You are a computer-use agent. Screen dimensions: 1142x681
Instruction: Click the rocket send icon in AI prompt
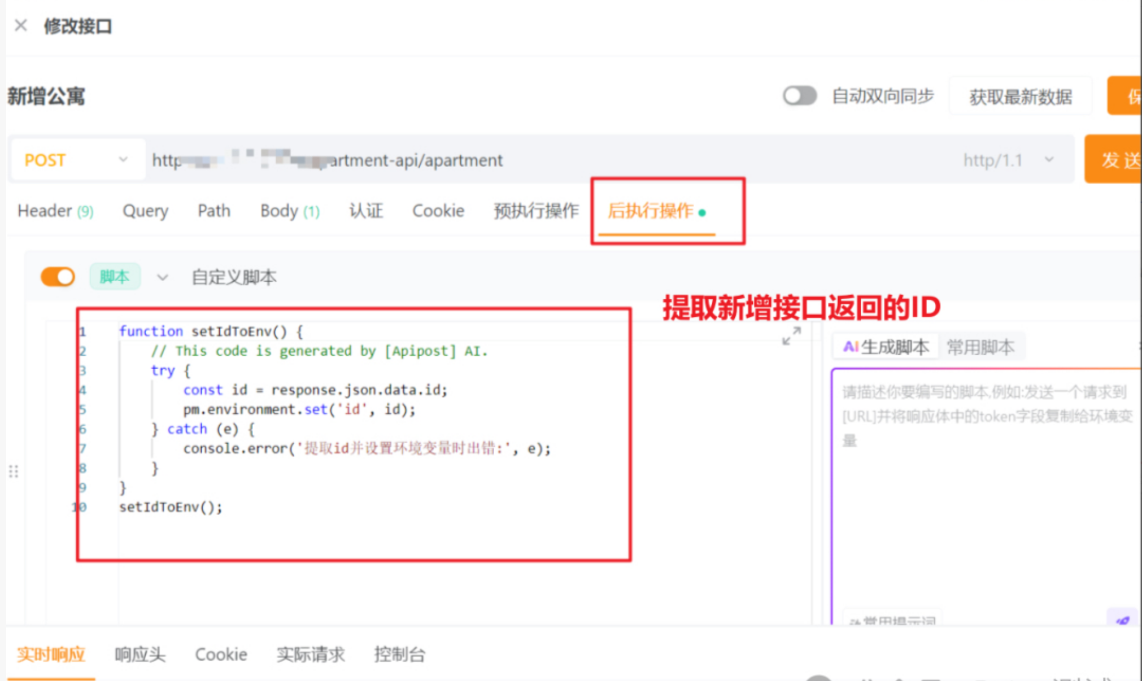click(x=1122, y=619)
